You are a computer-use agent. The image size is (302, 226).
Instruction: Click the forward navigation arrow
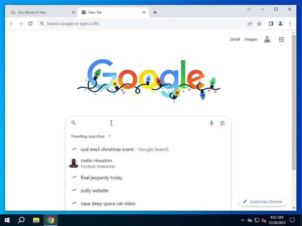tap(21, 24)
